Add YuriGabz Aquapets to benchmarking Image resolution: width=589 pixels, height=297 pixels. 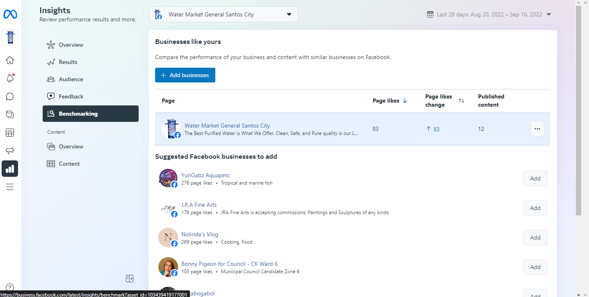pyautogui.click(x=535, y=178)
